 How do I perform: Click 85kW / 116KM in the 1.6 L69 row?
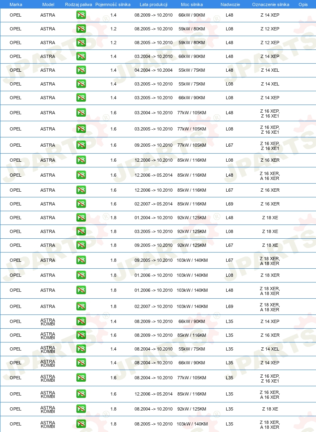pyautogui.click(x=192, y=204)
